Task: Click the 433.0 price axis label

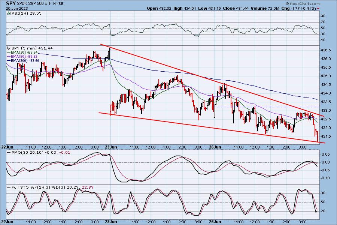Action: [x=326, y=111]
